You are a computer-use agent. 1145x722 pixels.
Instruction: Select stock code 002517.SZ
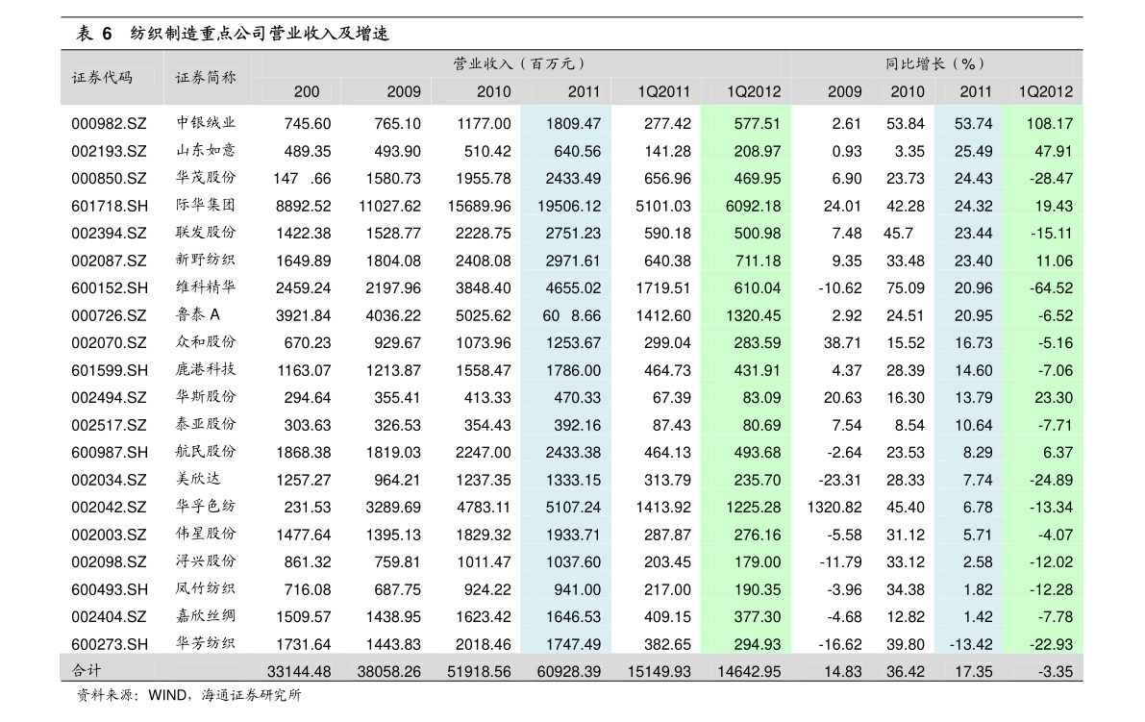109,425
